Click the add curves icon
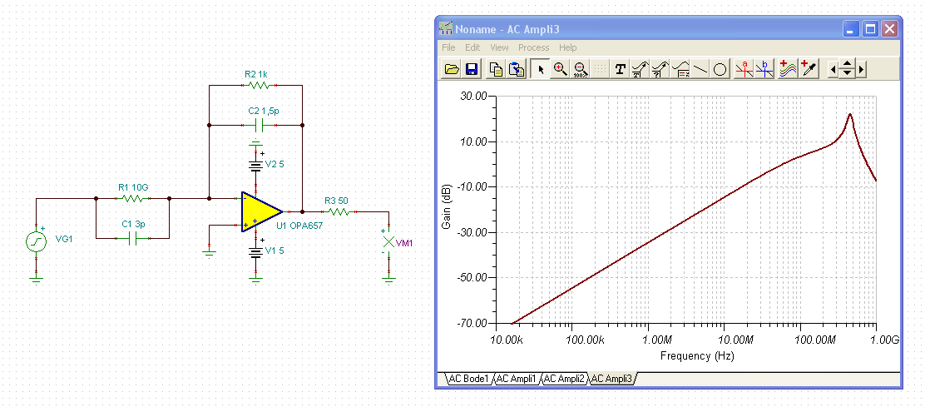925x407 pixels. coord(788,69)
